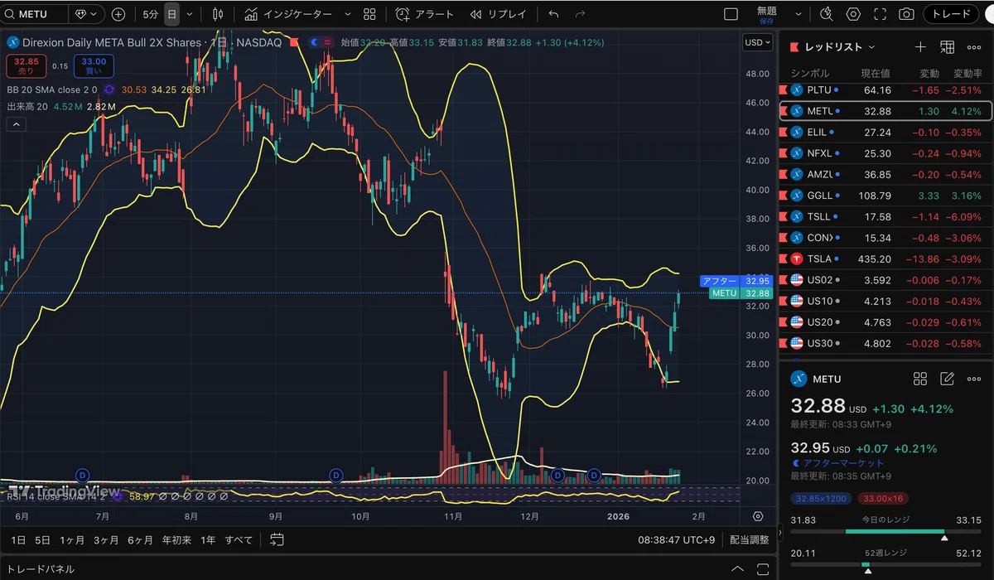Maximize the trade panel
Screen dimensions: 994x580
point(765,569)
